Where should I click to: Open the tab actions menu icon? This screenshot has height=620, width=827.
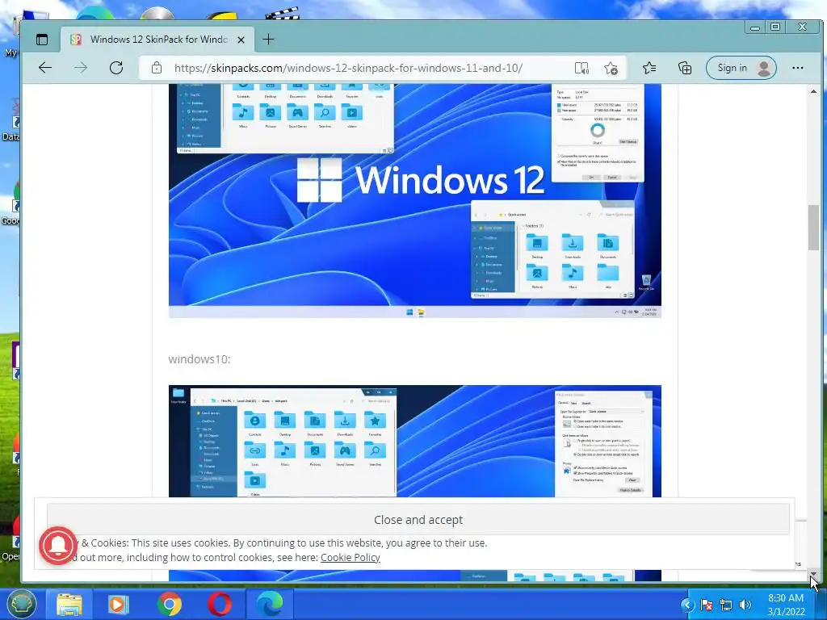coord(42,40)
